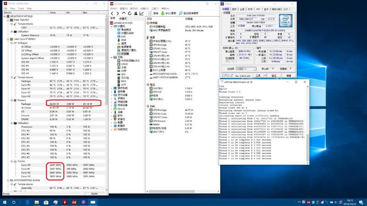Open the File menu in HWMonitor
This screenshot has width=367, height=206.
[x=6, y=8]
